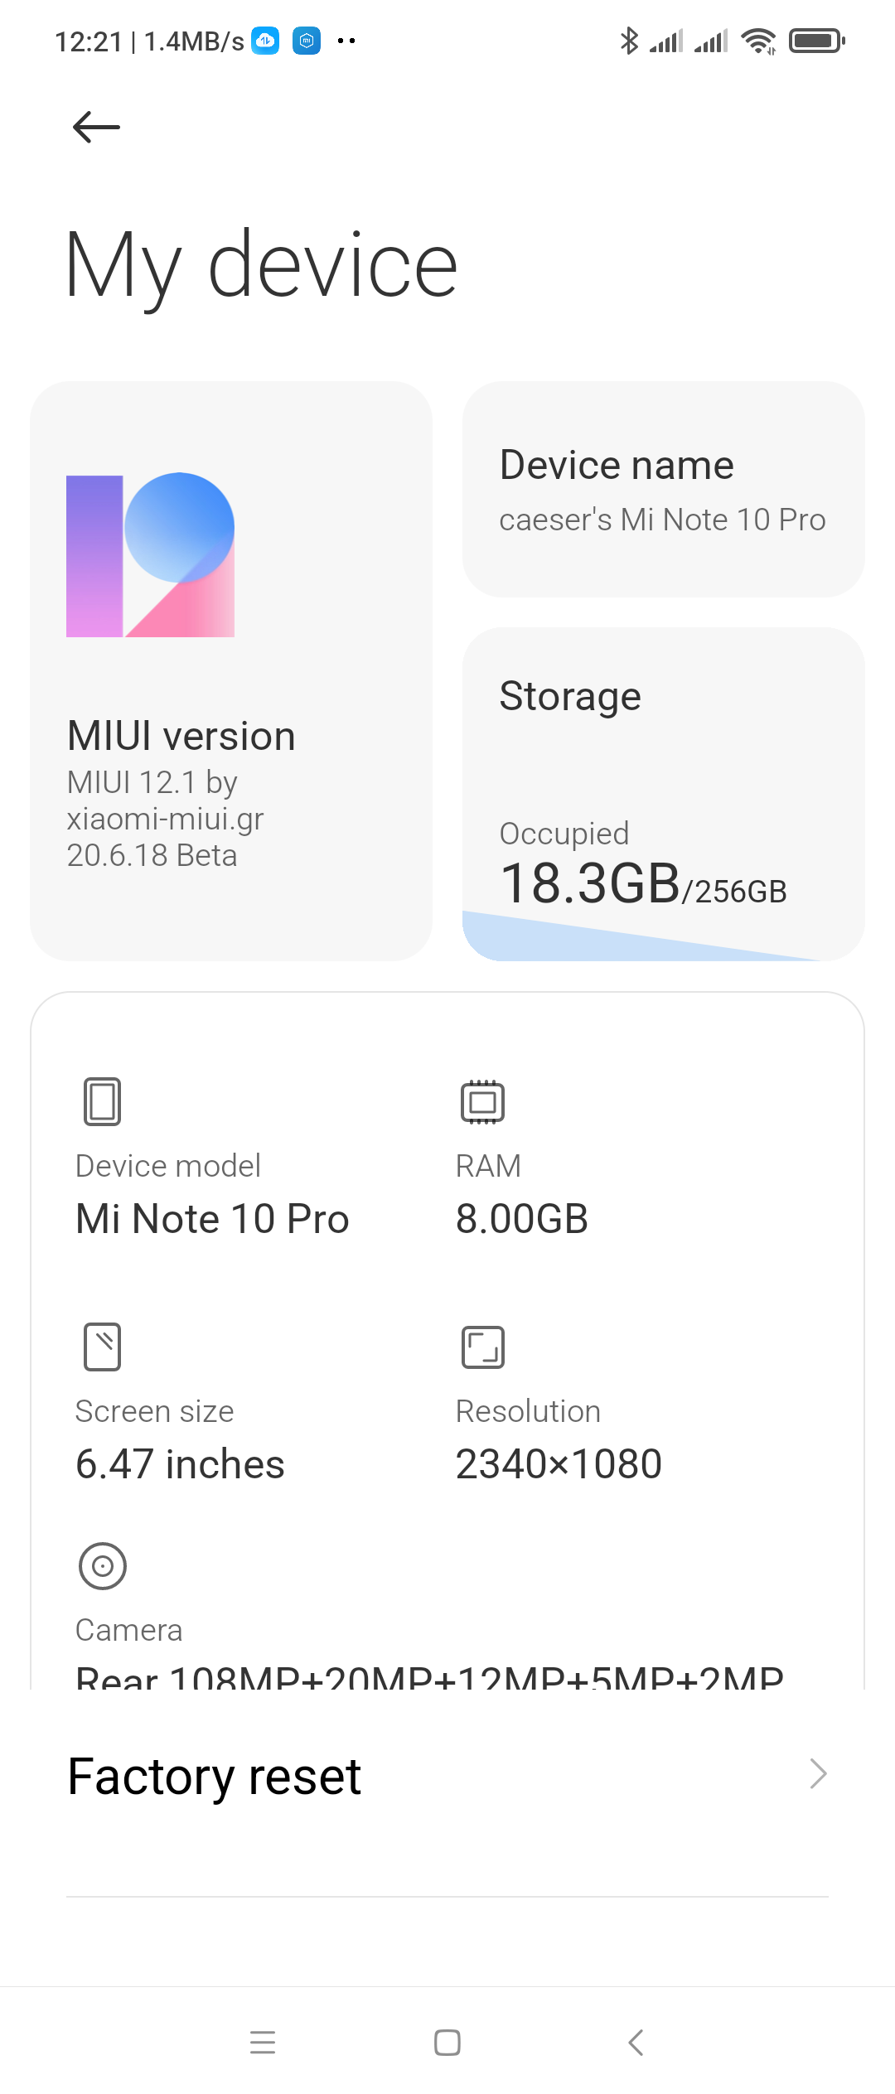The width and height of the screenshot is (895, 2094).
Task: Tap the Resolution icon
Action: point(482,1347)
